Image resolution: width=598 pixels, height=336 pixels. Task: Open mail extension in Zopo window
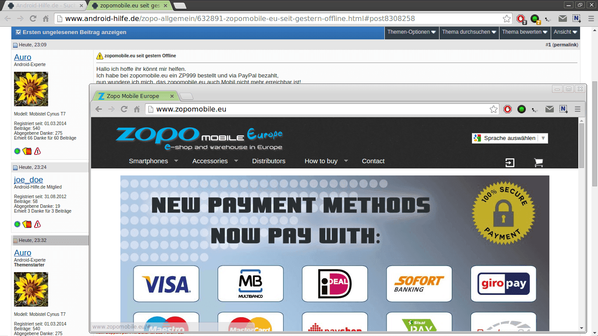tap(549, 109)
